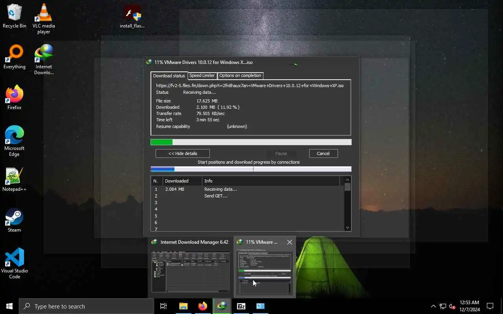Image resolution: width=503 pixels, height=314 pixels.
Task: Open Internet Download Manager desktop shortcut
Action: pyautogui.click(x=44, y=59)
